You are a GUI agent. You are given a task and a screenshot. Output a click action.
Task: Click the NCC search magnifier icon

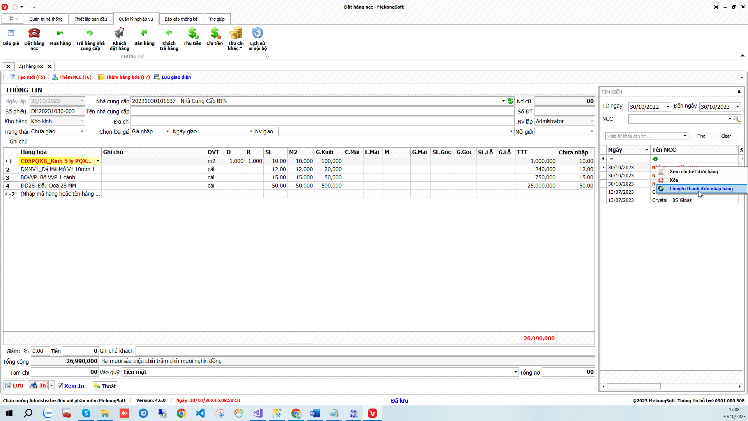pos(736,119)
